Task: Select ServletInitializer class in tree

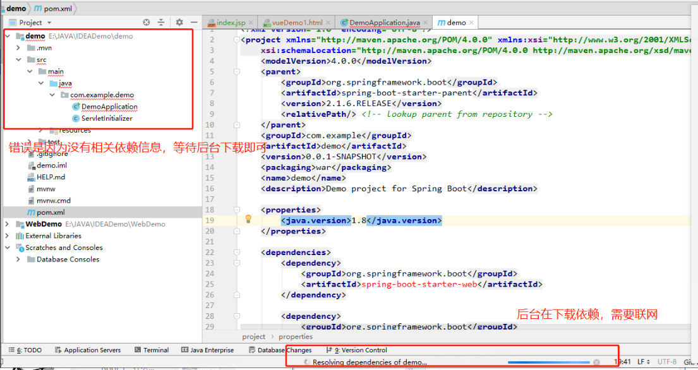Action: pos(106,118)
